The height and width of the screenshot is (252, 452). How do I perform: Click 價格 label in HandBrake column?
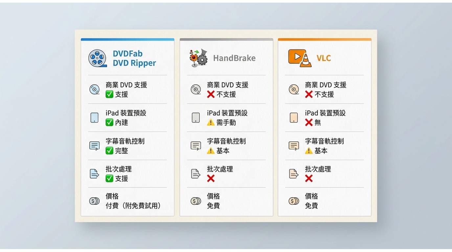pyautogui.click(x=214, y=196)
